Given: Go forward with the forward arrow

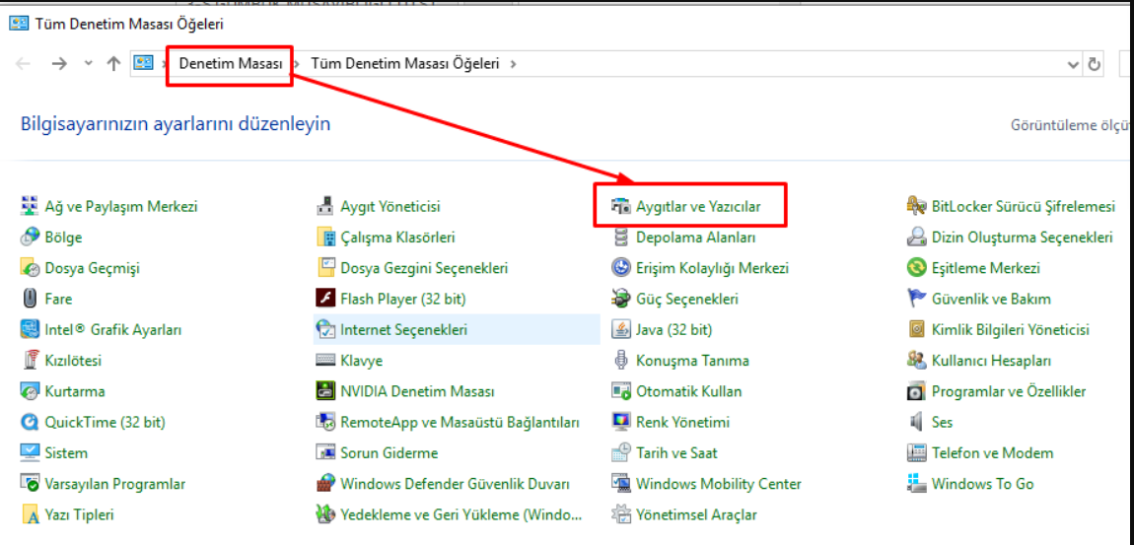Looking at the screenshot, I should click(x=59, y=64).
